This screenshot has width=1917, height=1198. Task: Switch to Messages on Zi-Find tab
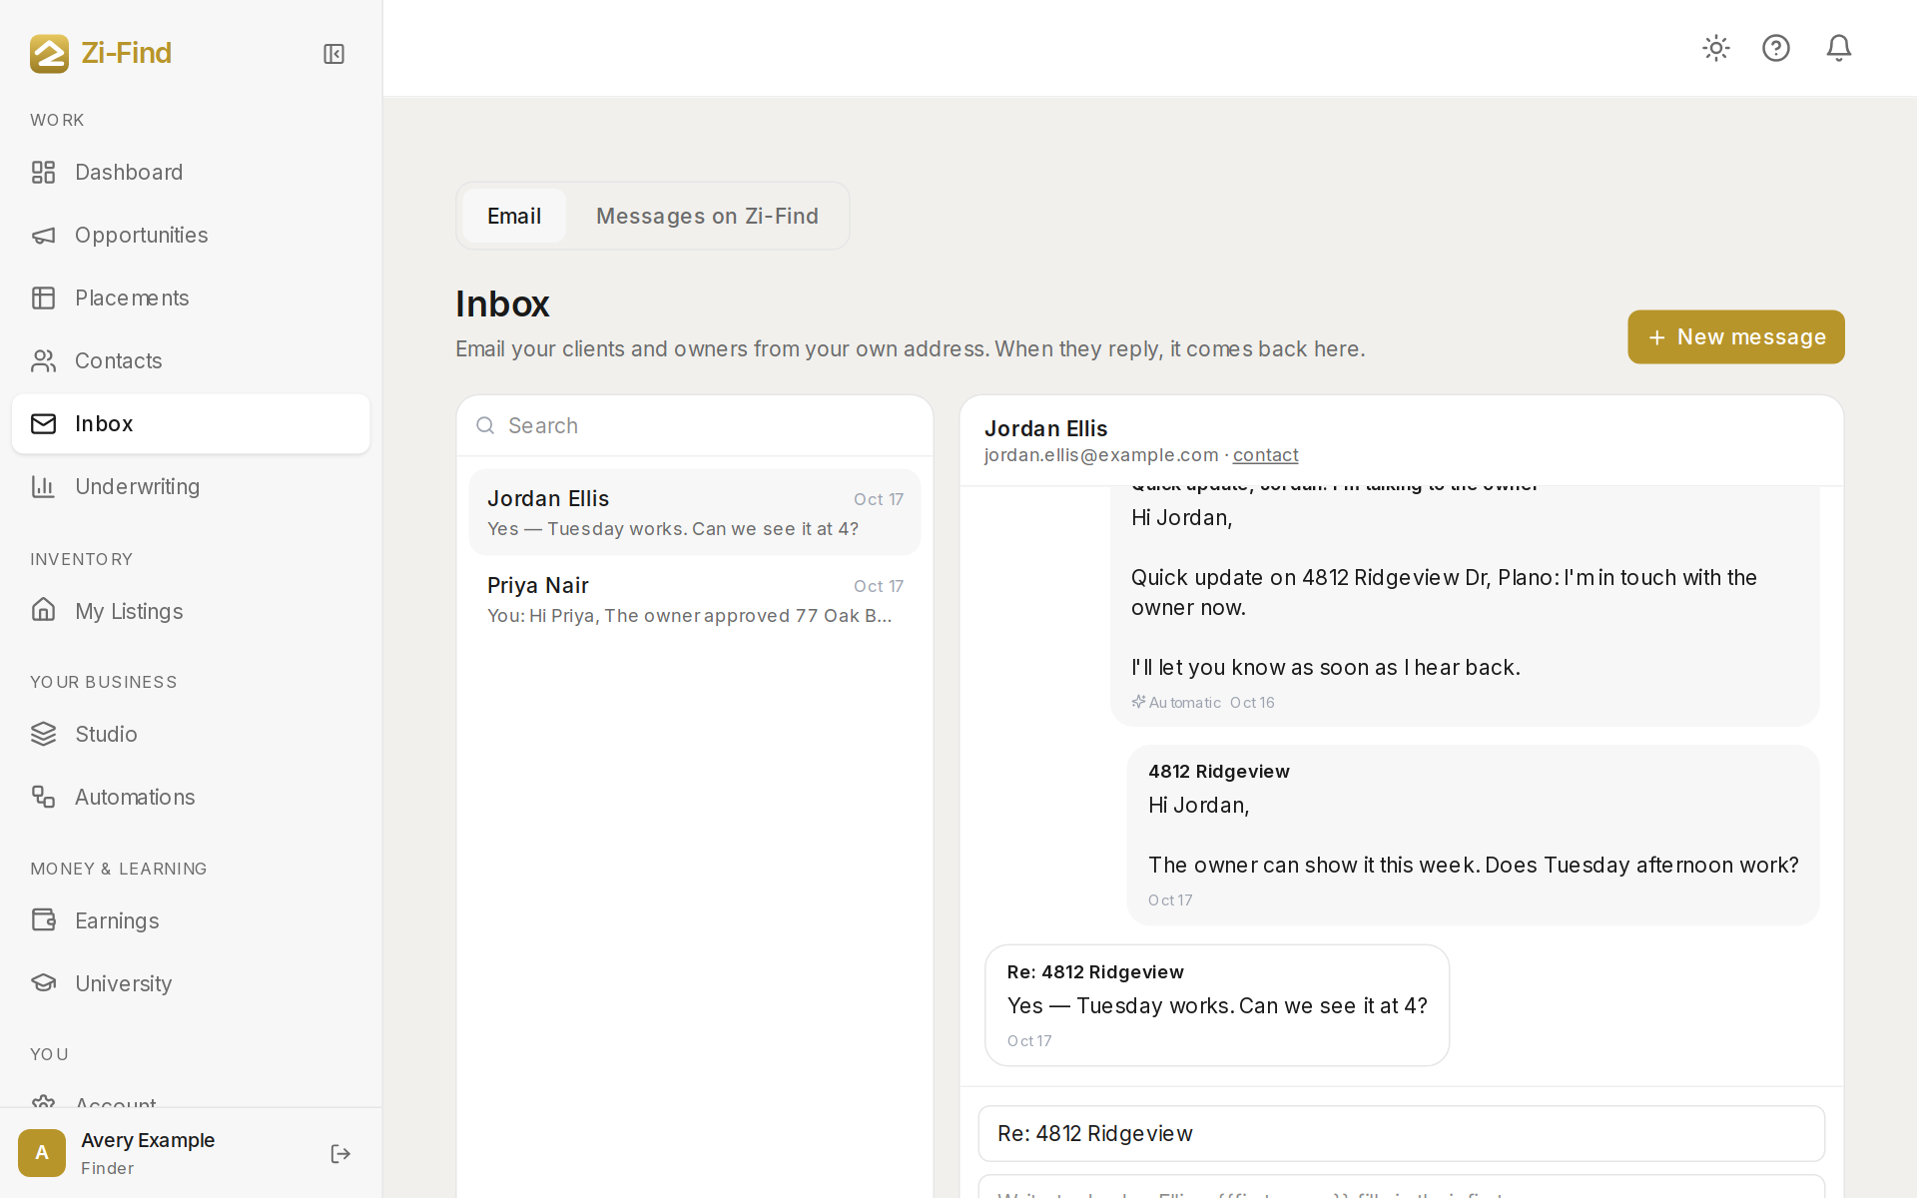[707, 216]
